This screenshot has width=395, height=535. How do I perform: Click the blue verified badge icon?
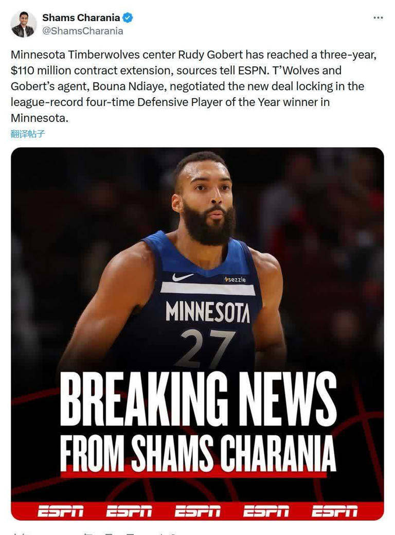point(128,17)
